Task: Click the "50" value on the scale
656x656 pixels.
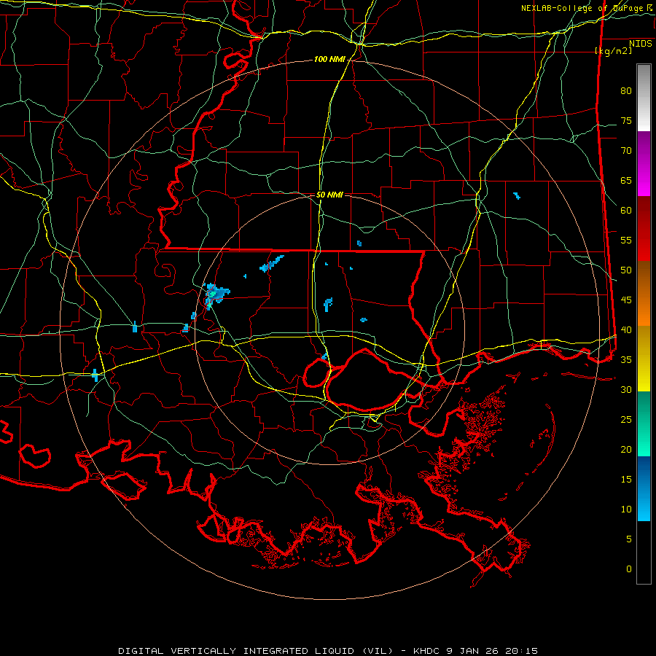Action: [626, 270]
